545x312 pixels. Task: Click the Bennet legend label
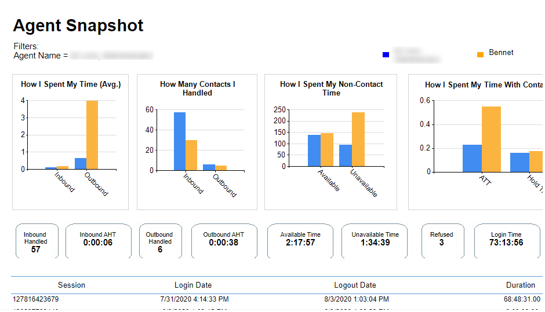501,53
